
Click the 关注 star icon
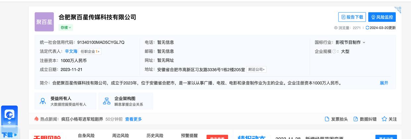[x=384, y=119]
